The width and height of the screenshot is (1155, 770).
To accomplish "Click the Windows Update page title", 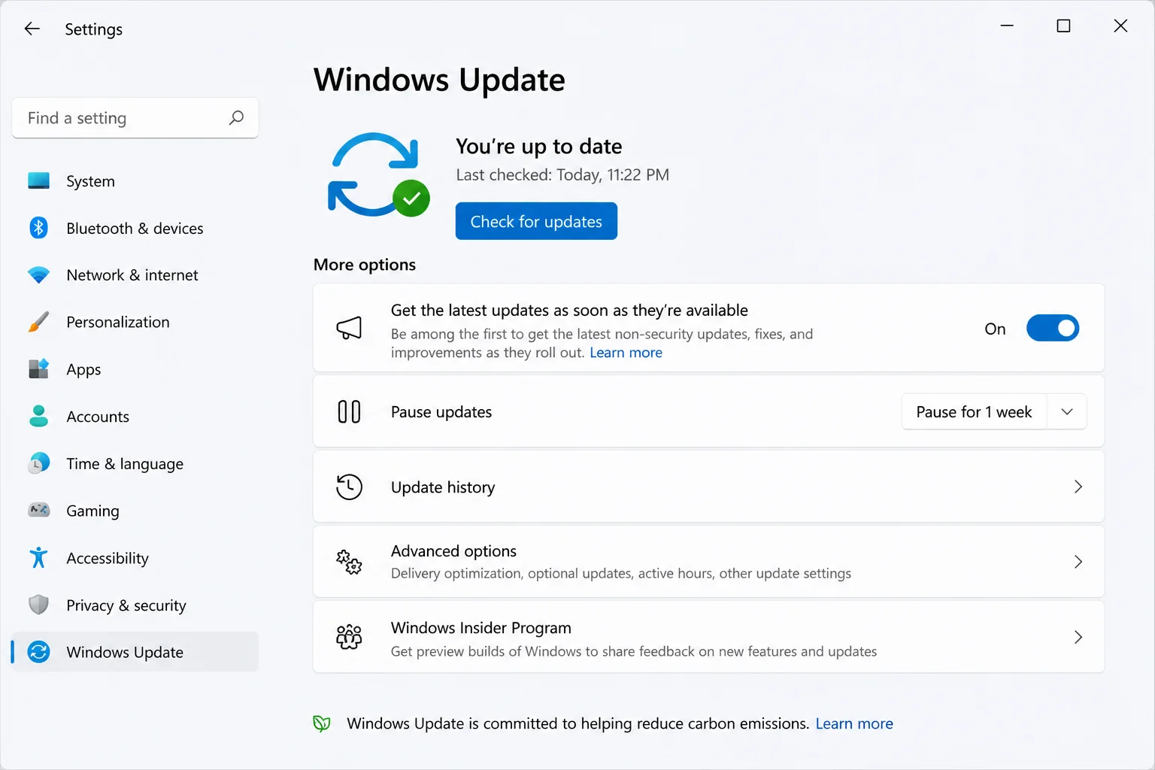I will [x=439, y=80].
